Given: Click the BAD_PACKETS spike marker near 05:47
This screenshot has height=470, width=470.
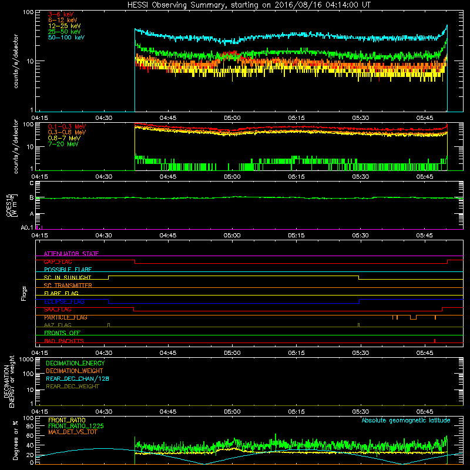Looking at the screenshot, I should point(435,341).
